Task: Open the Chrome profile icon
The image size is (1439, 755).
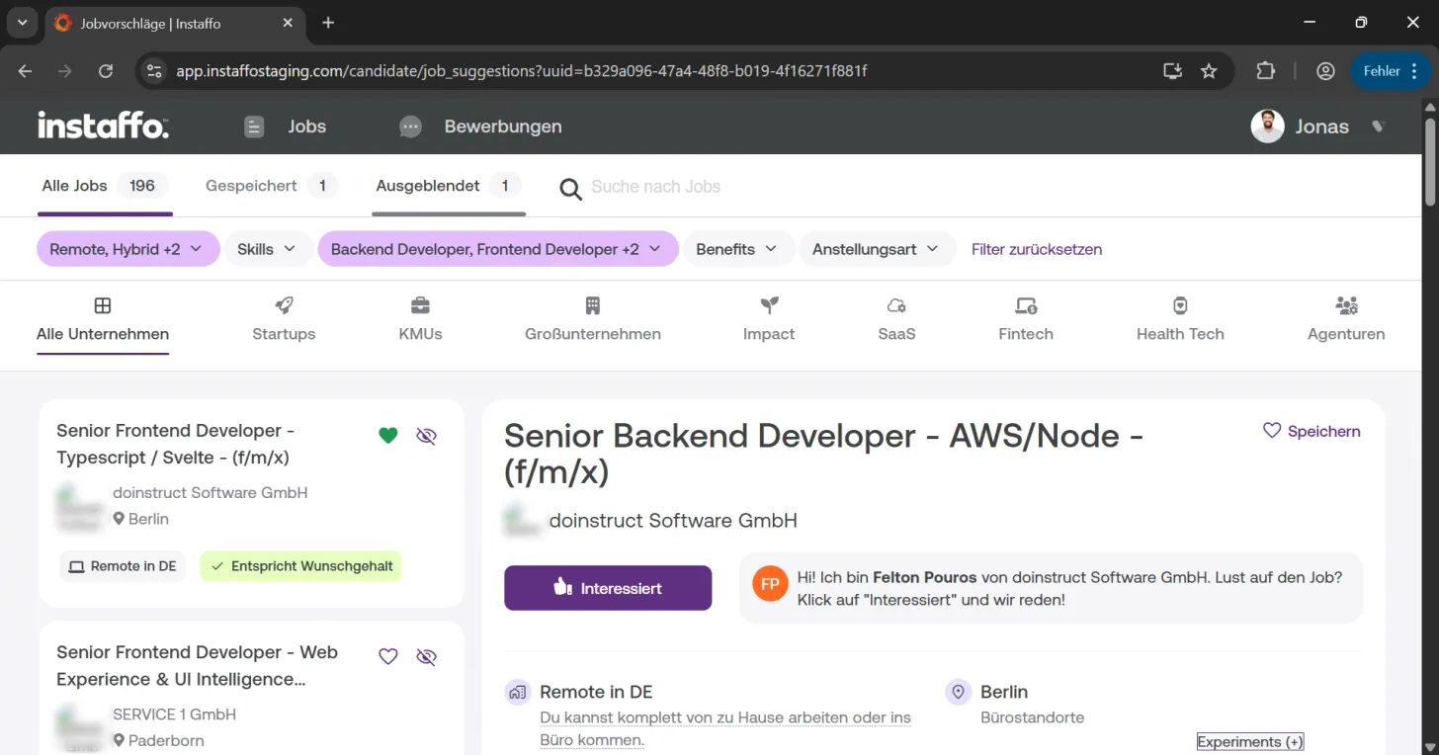Action: click(1325, 71)
